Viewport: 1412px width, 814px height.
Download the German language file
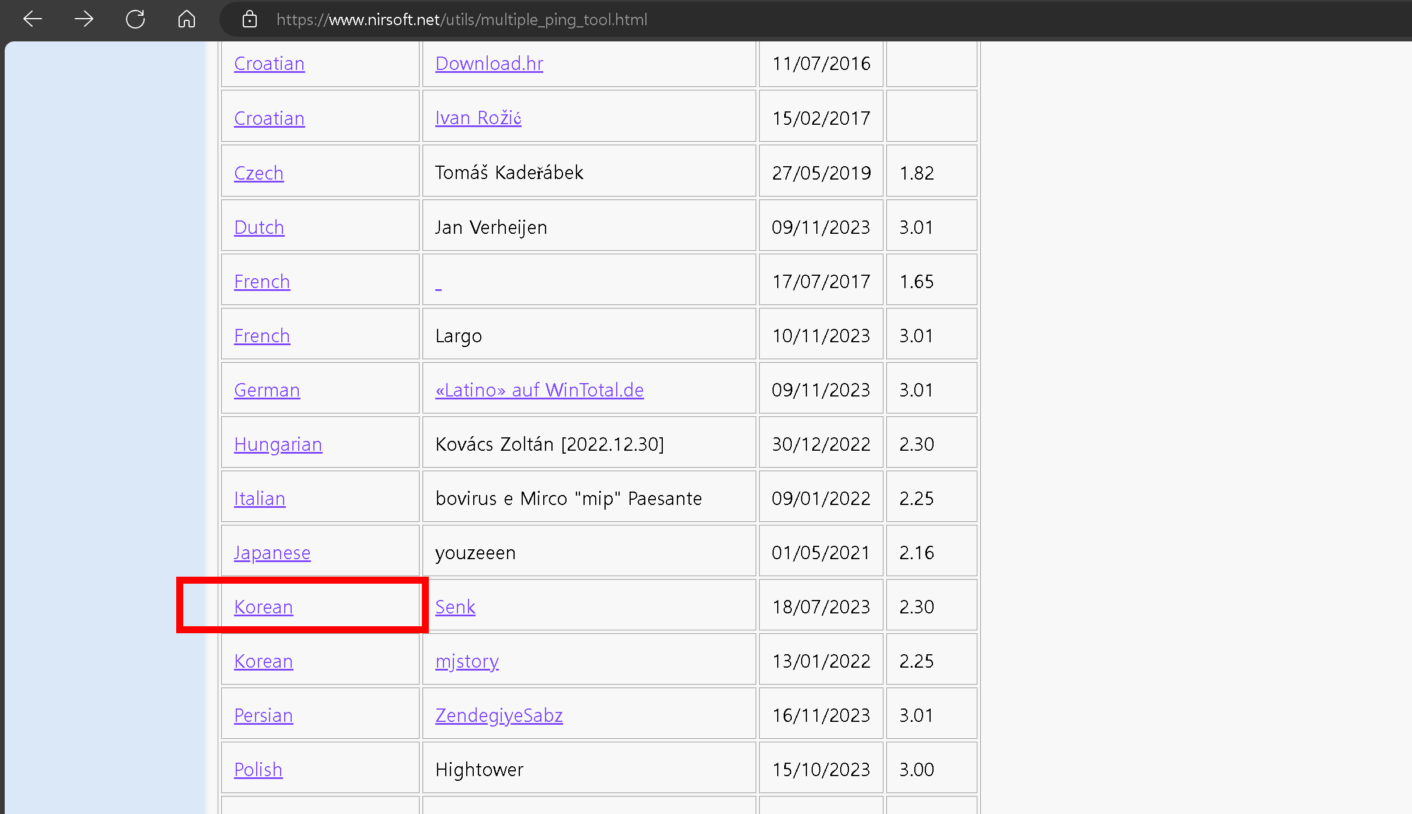click(x=267, y=390)
